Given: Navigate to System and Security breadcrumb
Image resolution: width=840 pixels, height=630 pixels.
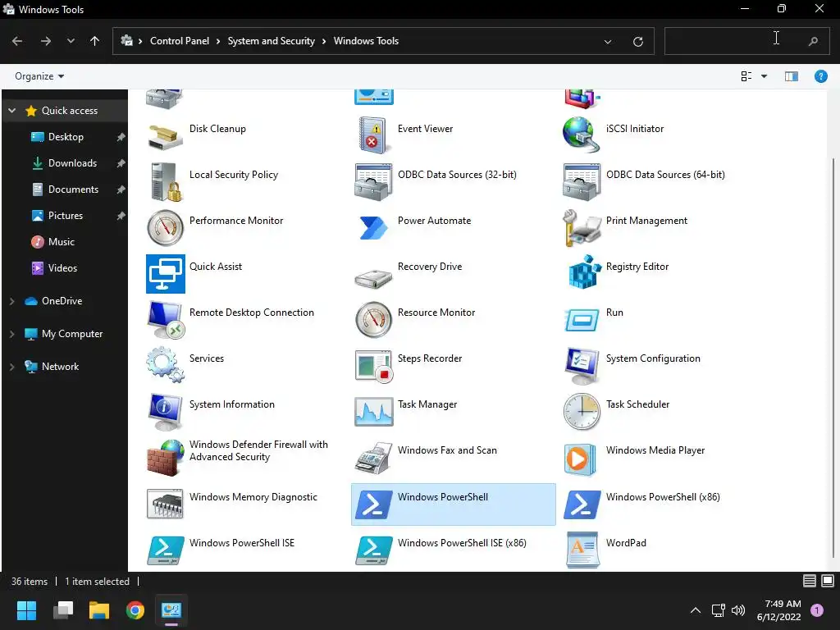Looking at the screenshot, I should coord(271,41).
